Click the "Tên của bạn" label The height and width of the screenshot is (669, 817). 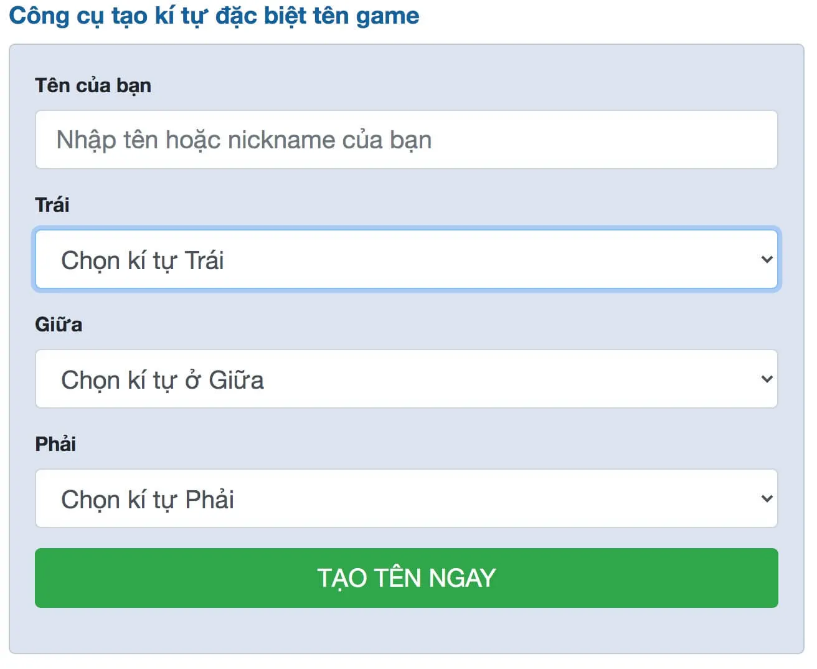(93, 85)
